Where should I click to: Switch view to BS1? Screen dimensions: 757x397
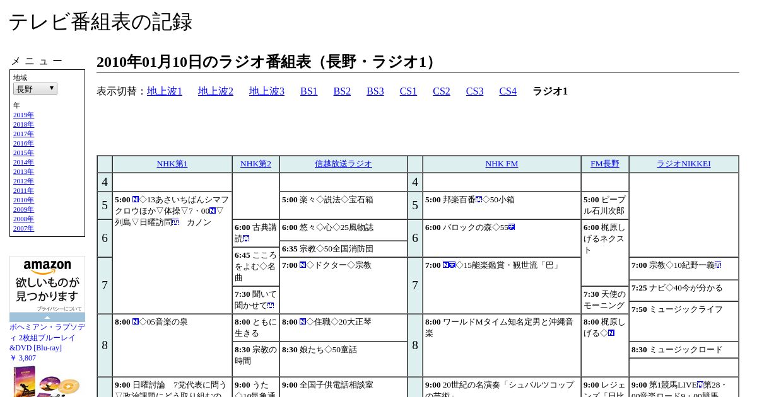click(309, 91)
